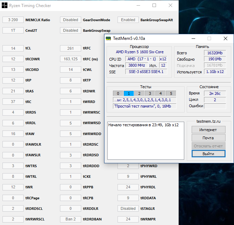234x225 pixels.
Task: Maximize the Ryzen Timing Checker window
Action: click(x=154, y=5)
